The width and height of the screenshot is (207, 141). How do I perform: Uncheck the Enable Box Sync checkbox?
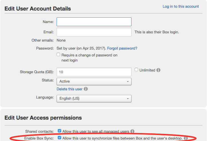click(59, 138)
